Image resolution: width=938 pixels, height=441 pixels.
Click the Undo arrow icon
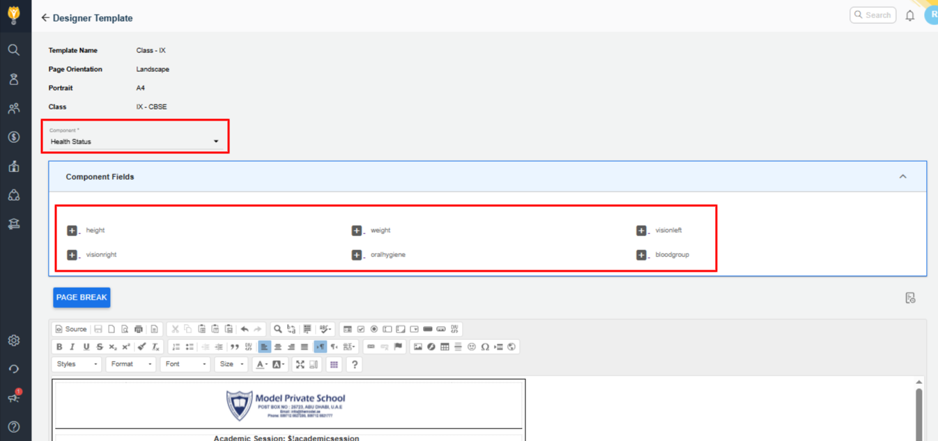click(x=245, y=330)
